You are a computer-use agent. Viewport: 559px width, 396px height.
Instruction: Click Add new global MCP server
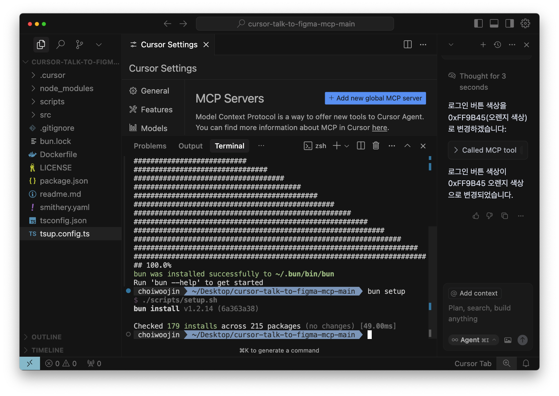click(375, 98)
